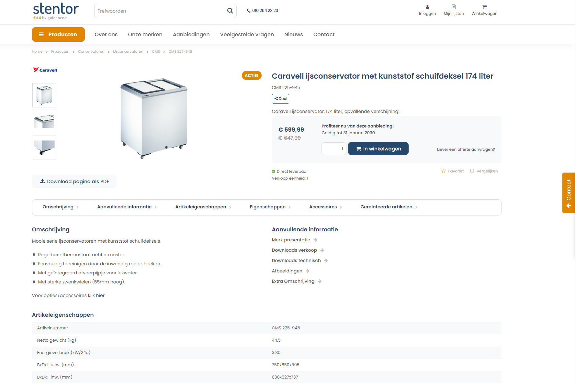Click Download pagina als PDF
The width and height of the screenshot is (576, 386).
(x=74, y=182)
